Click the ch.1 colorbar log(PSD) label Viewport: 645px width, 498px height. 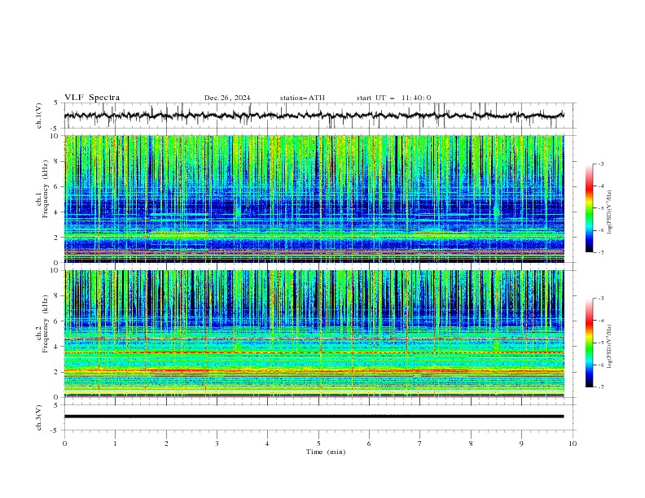(610, 212)
